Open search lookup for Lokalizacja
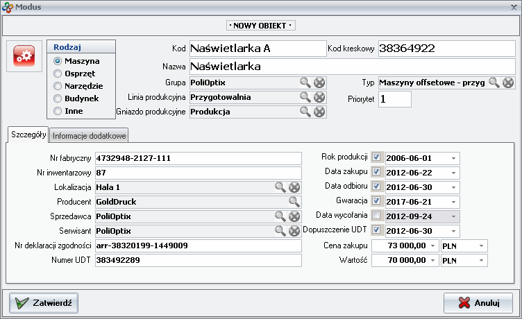522x319 pixels. click(280, 187)
